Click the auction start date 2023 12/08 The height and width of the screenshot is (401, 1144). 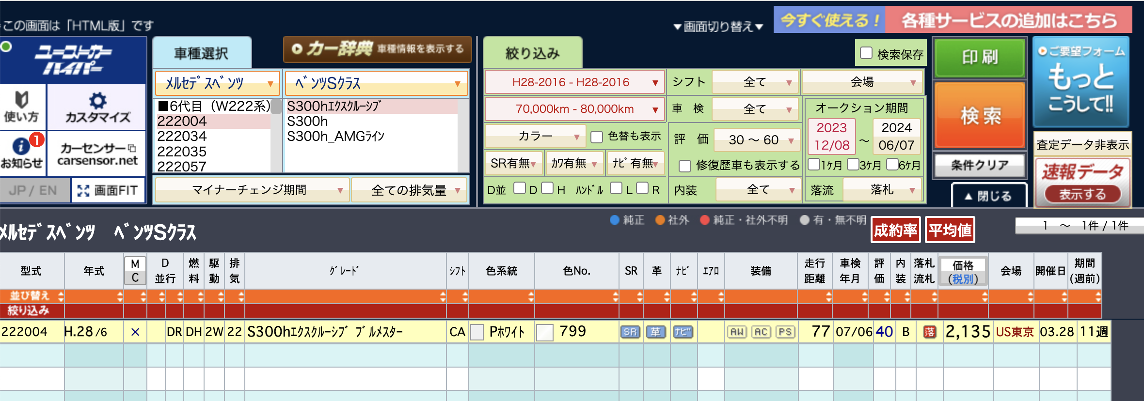832,137
